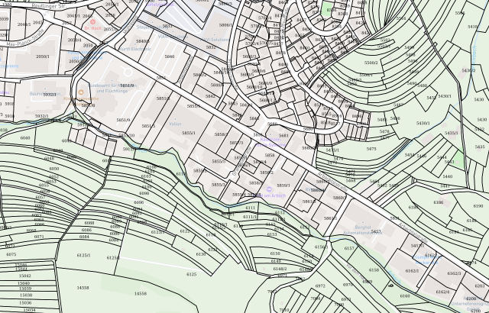Click the orange Kindertagesstätte marker icon
Viewport: 489px width, 313px height.
(x=81, y=92)
